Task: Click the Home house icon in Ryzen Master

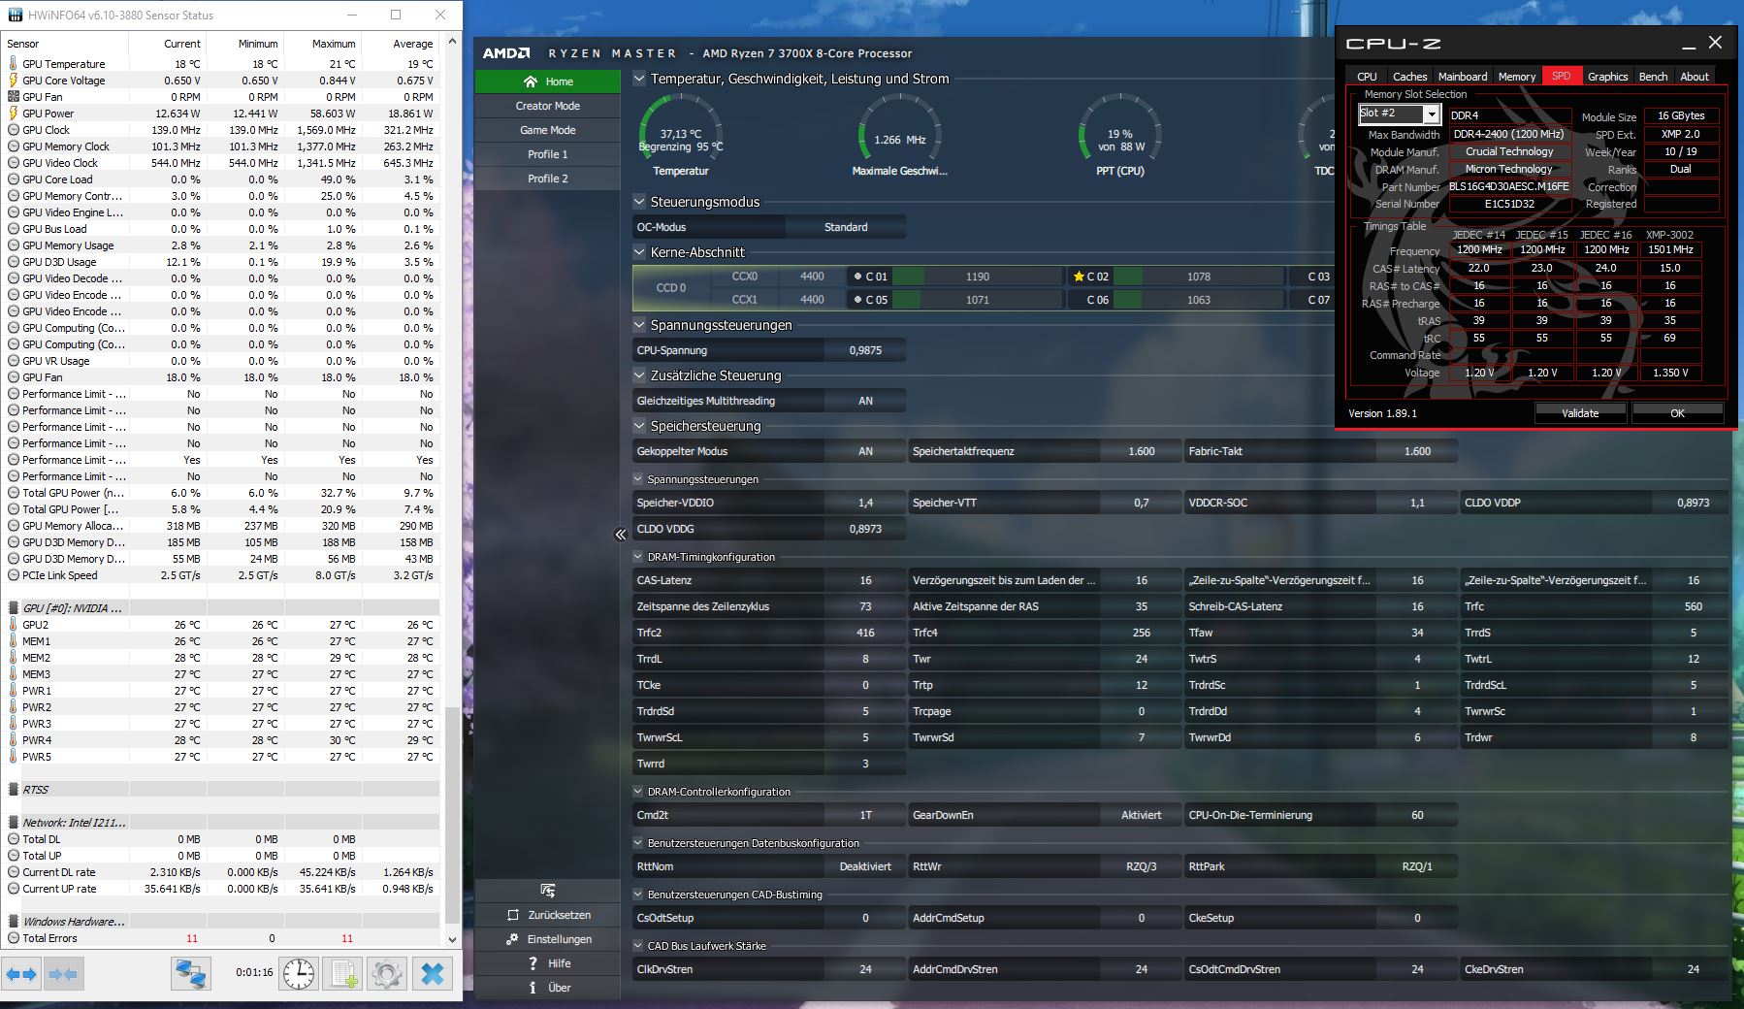Action: tap(530, 81)
